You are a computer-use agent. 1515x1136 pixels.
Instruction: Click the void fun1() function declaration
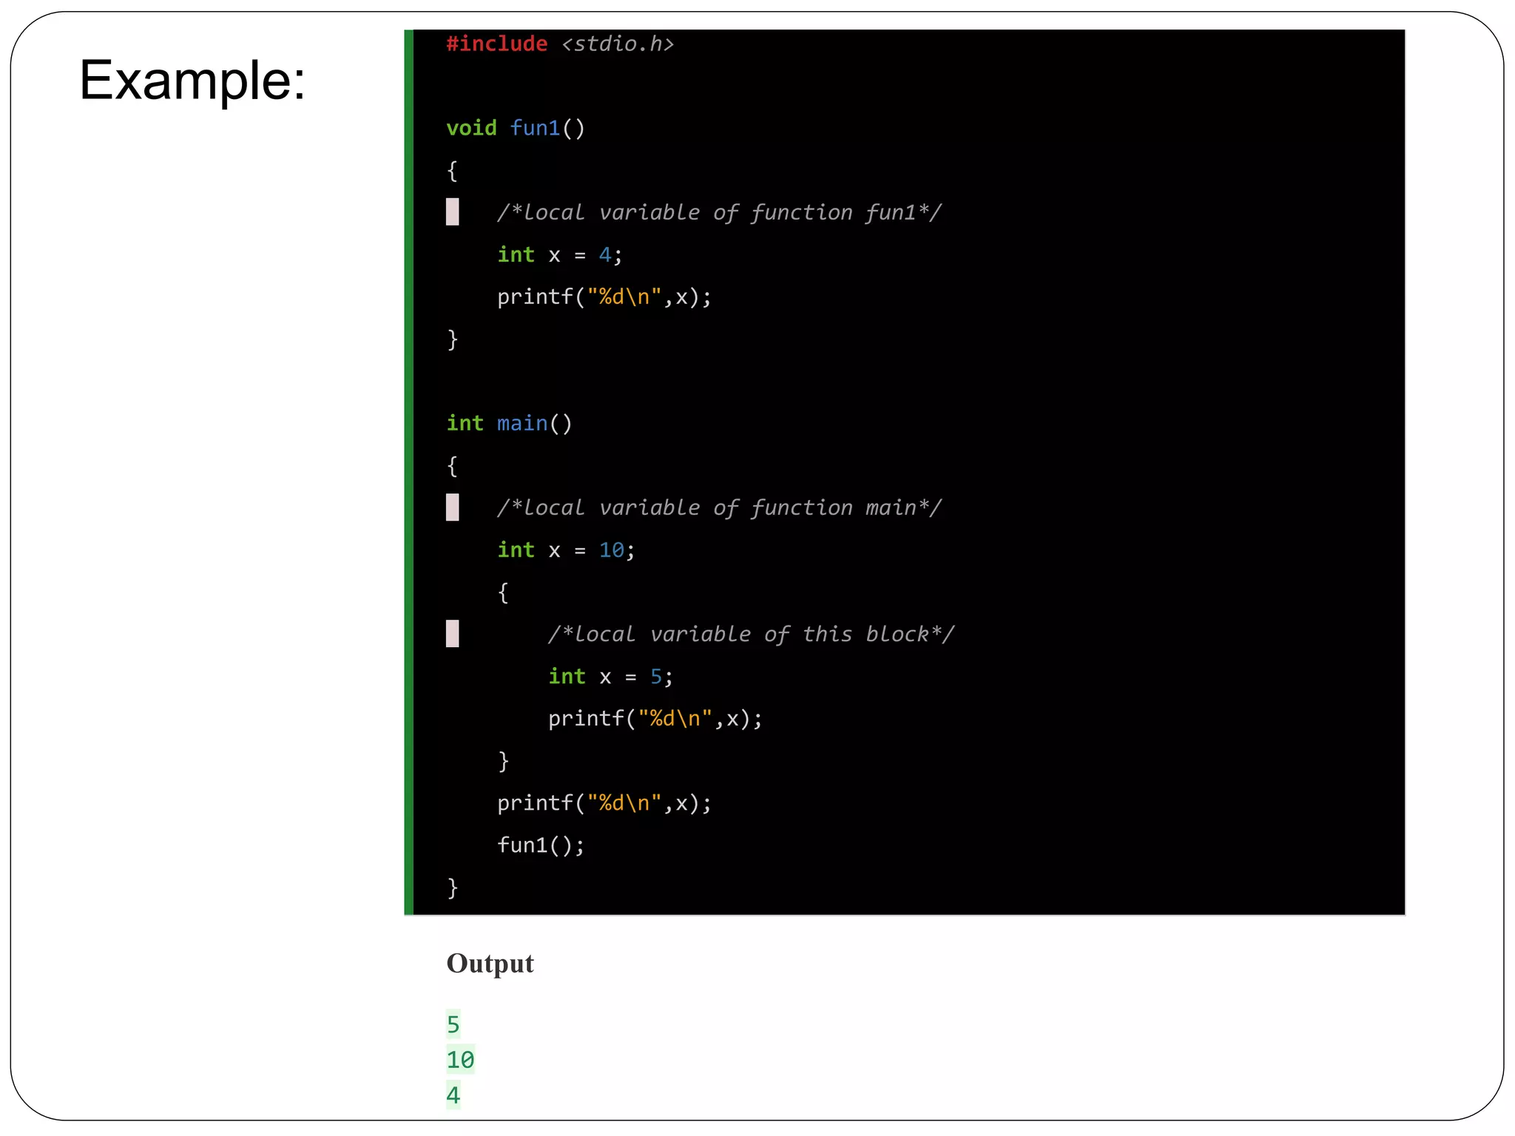pos(515,128)
